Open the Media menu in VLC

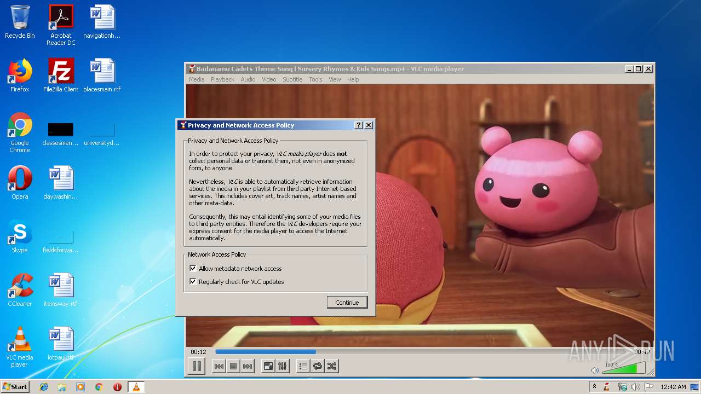(x=197, y=79)
